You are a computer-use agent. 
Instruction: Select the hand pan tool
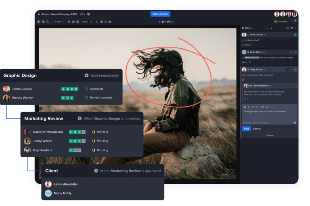[x=101, y=22]
